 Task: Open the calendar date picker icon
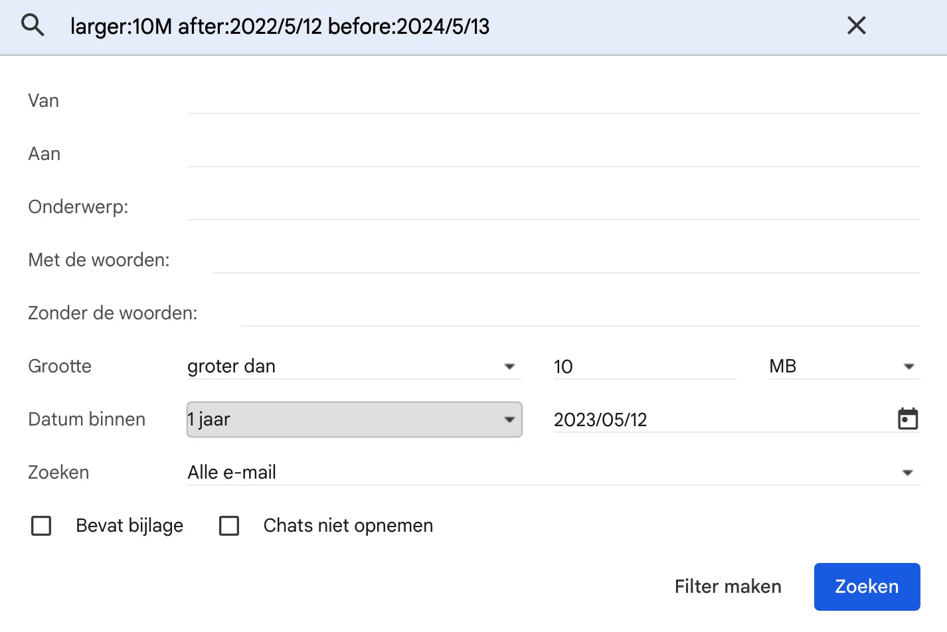coord(907,419)
